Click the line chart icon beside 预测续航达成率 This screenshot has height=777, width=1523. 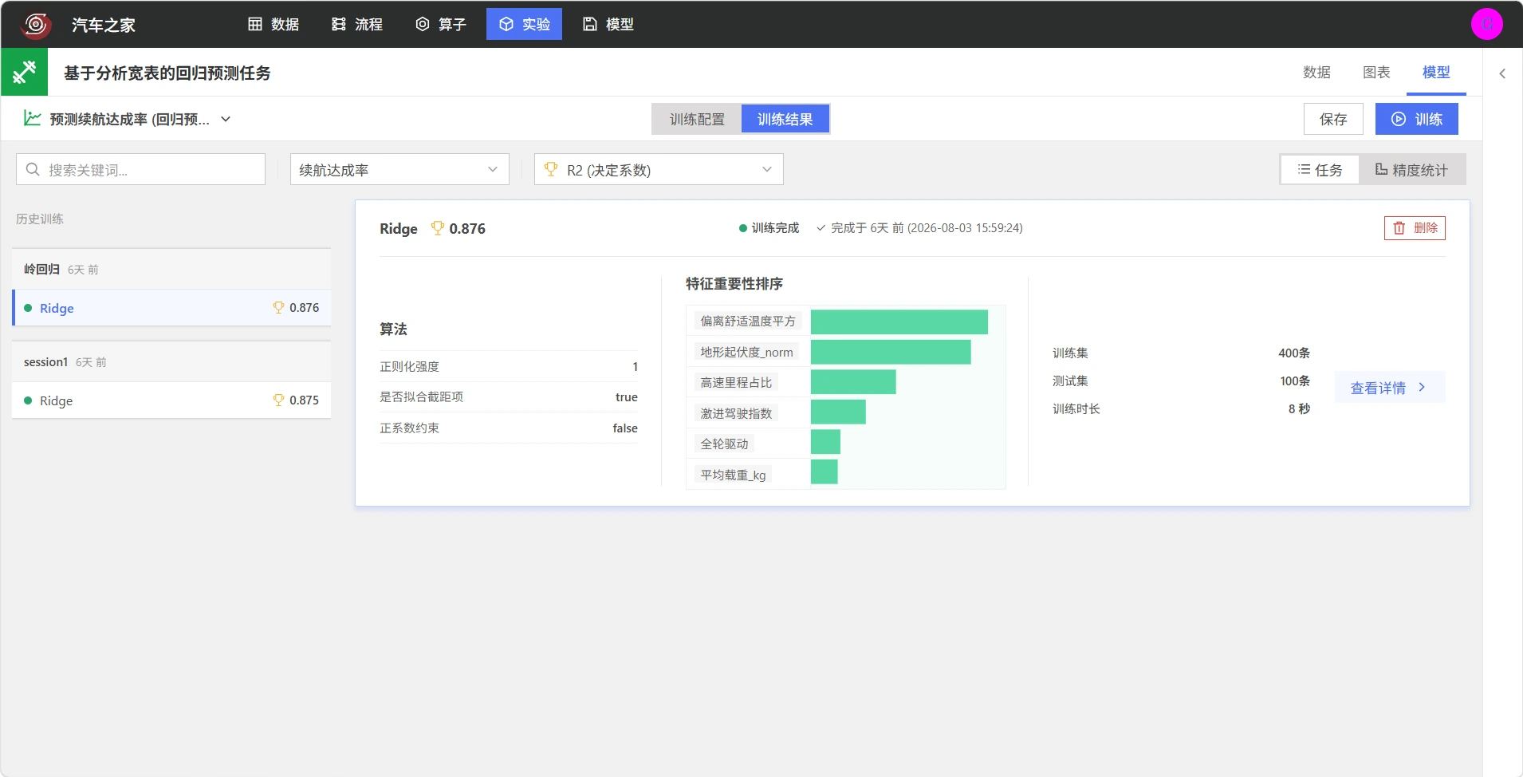[x=32, y=119]
